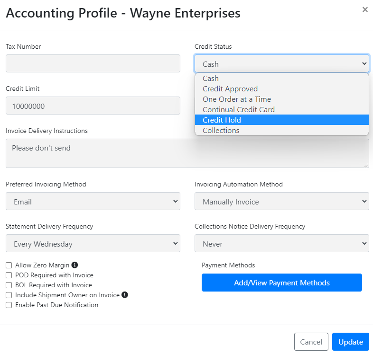This screenshot has height=354, width=373.
Task: Click info icon next to Include Shipment Owner
Action: 125,295
